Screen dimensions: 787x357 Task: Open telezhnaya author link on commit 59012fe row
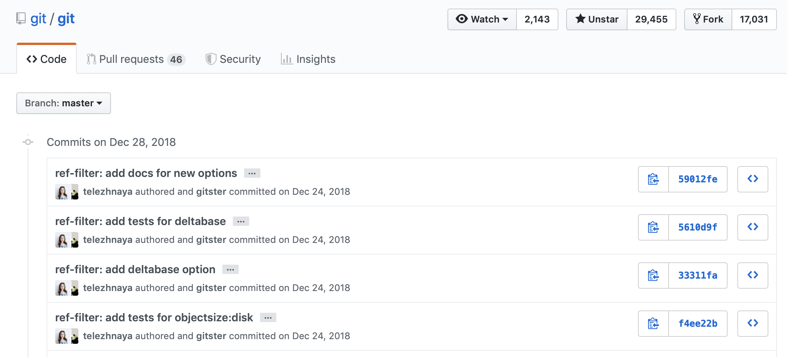tap(107, 192)
